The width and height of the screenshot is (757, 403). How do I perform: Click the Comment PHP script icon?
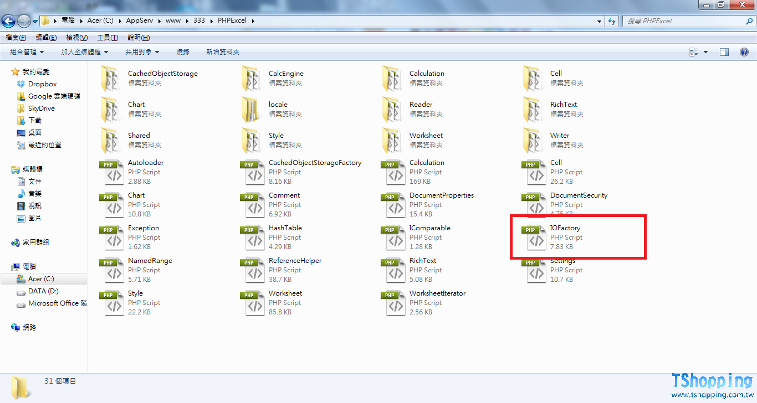coord(252,205)
